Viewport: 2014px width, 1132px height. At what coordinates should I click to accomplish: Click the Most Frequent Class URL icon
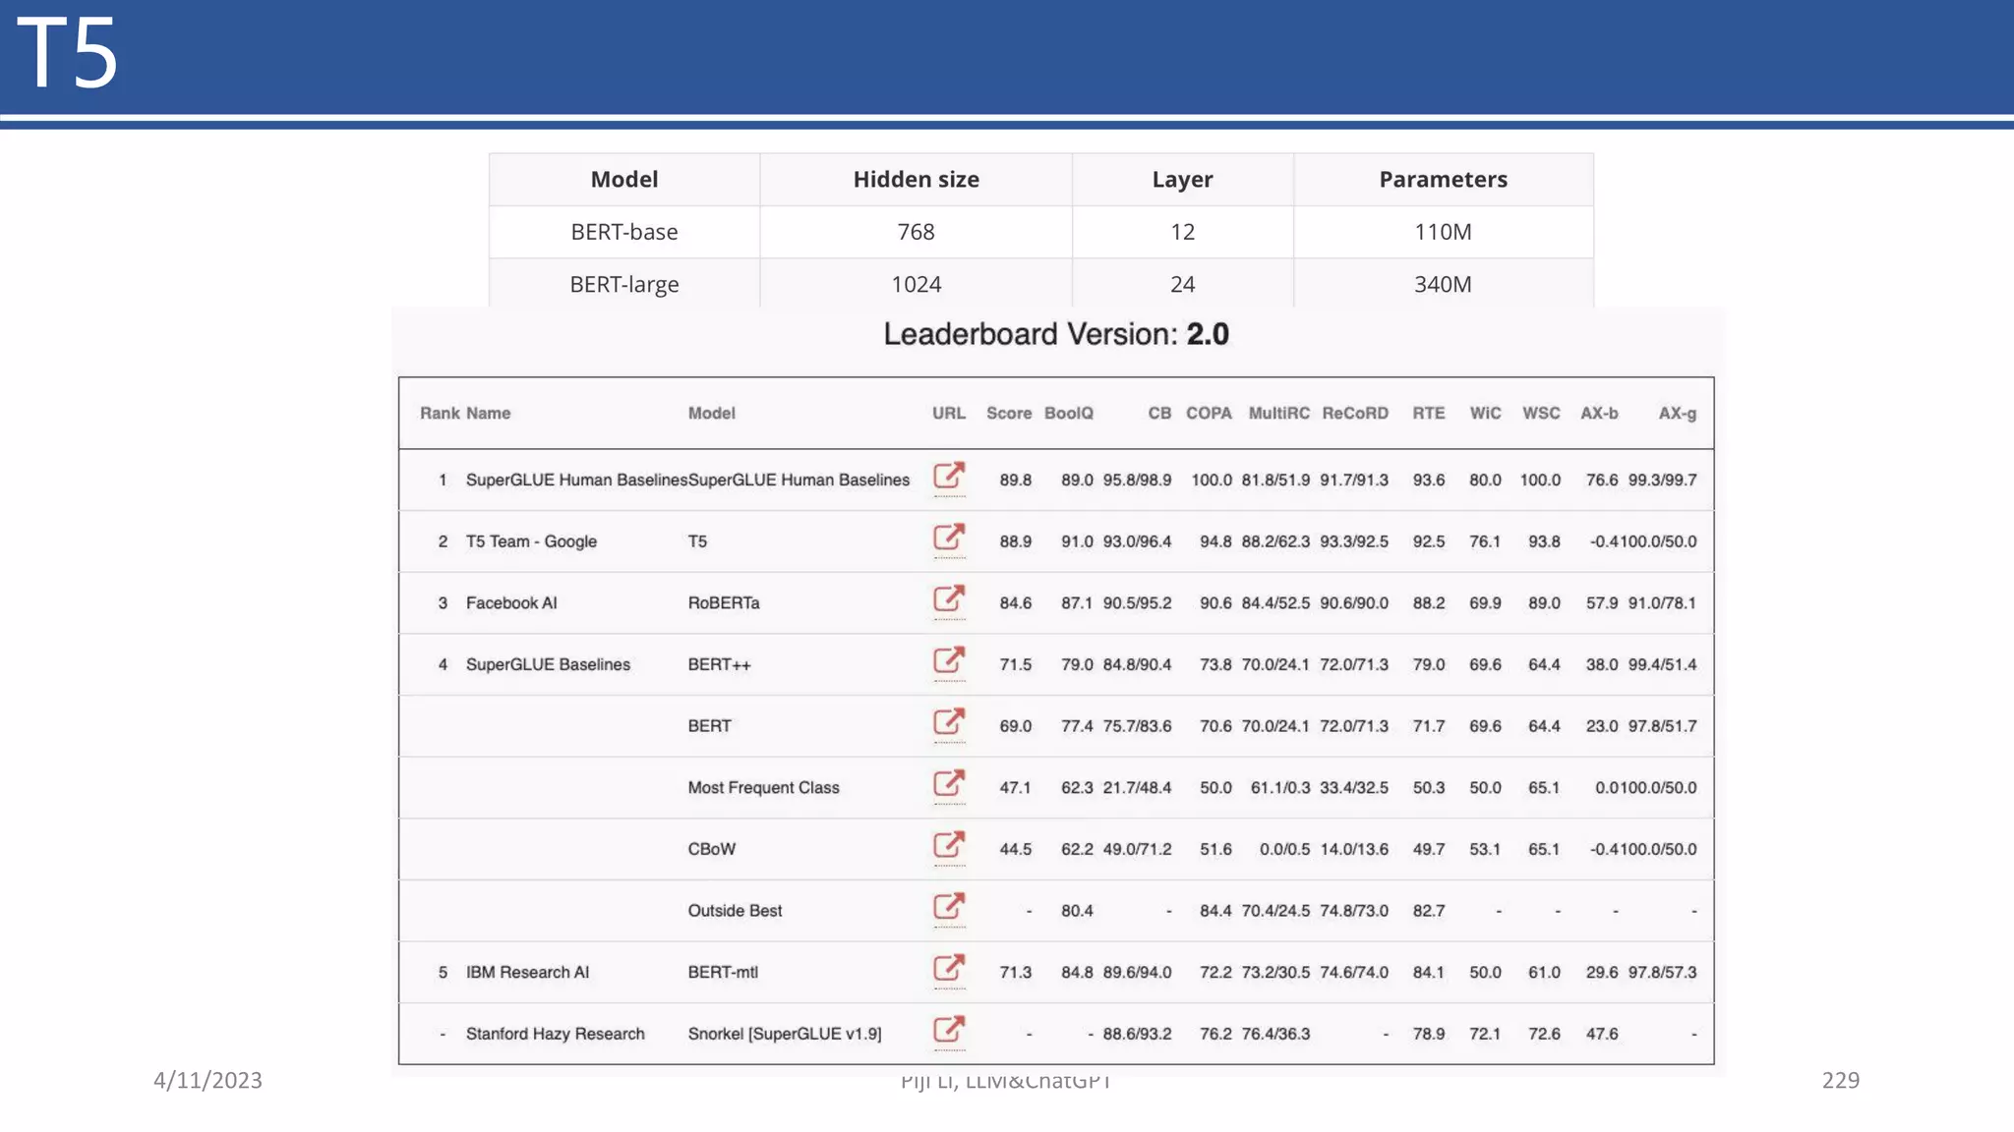(x=949, y=784)
